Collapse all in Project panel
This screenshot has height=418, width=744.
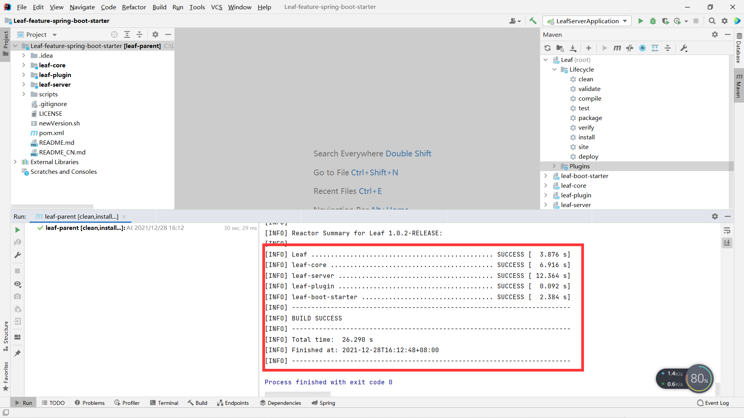(x=139, y=34)
